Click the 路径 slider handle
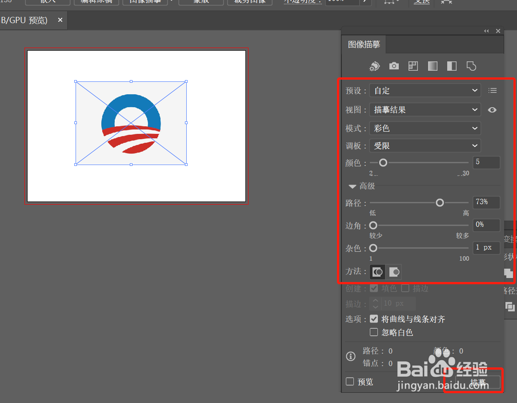The height and width of the screenshot is (403, 517). point(440,202)
